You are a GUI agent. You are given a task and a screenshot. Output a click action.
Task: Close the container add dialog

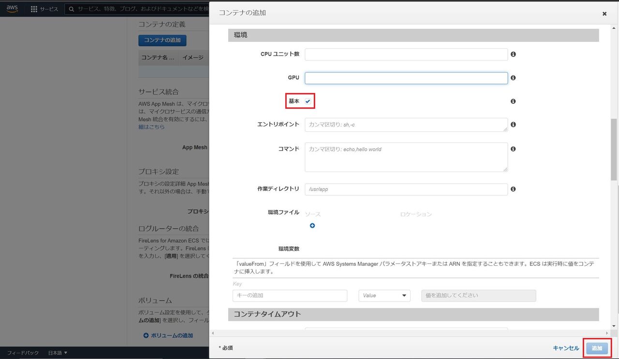coord(604,14)
